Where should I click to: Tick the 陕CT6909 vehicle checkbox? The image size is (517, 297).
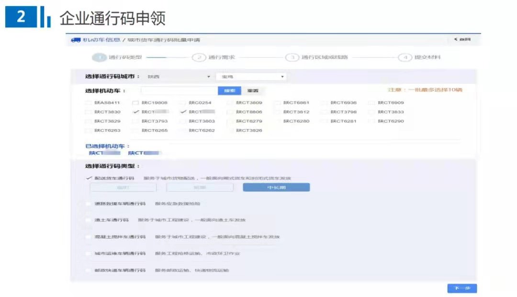coord(371,103)
